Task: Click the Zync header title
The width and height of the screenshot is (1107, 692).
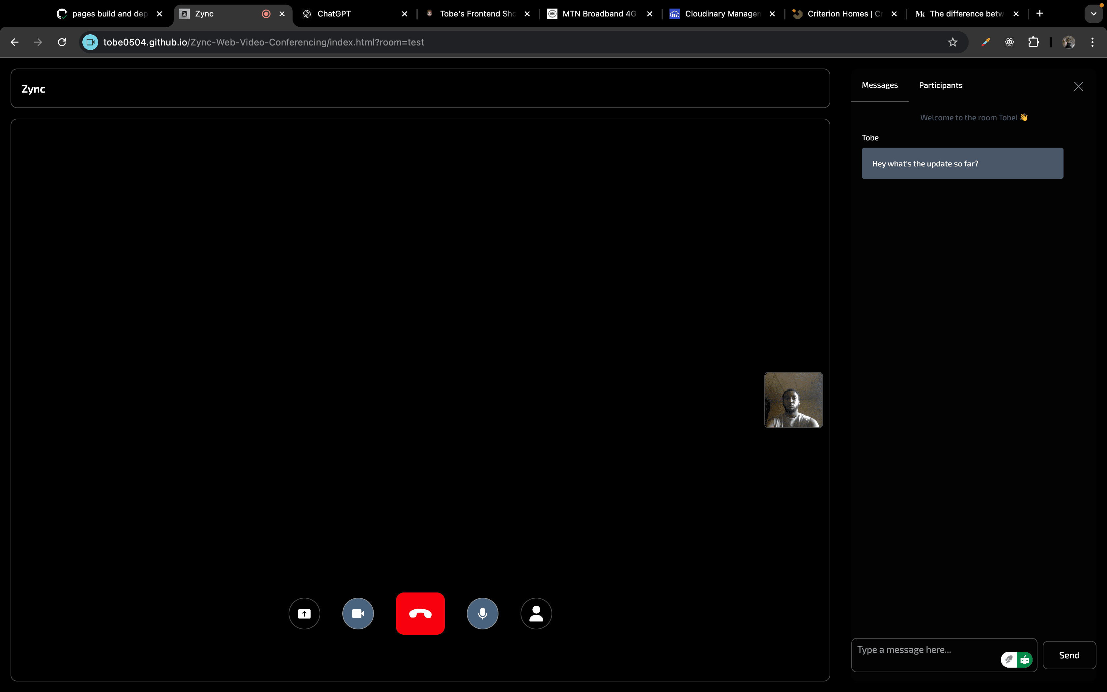Action: tap(33, 89)
